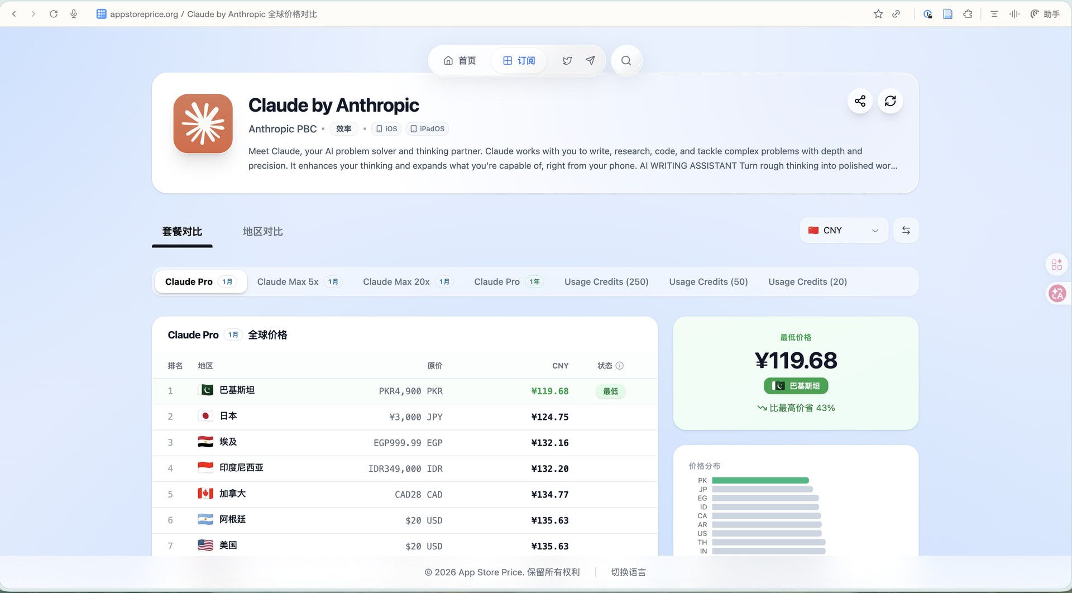Click the Japan flag in row 2
Image resolution: width=1072 pixels, height=593 pixels.
[x=205, y=416]
